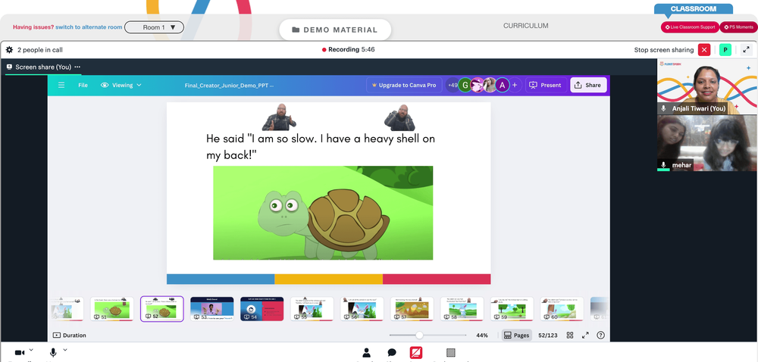The height and width of the screenshot is (362, 758).
Task: Click the turtle image on the slide
Action: coord(323,213)
